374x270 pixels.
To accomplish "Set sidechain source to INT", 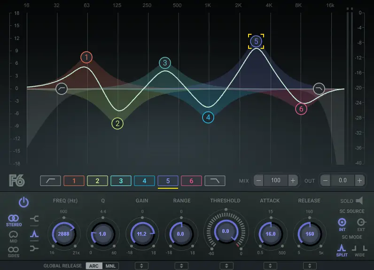I will [342, 224].
